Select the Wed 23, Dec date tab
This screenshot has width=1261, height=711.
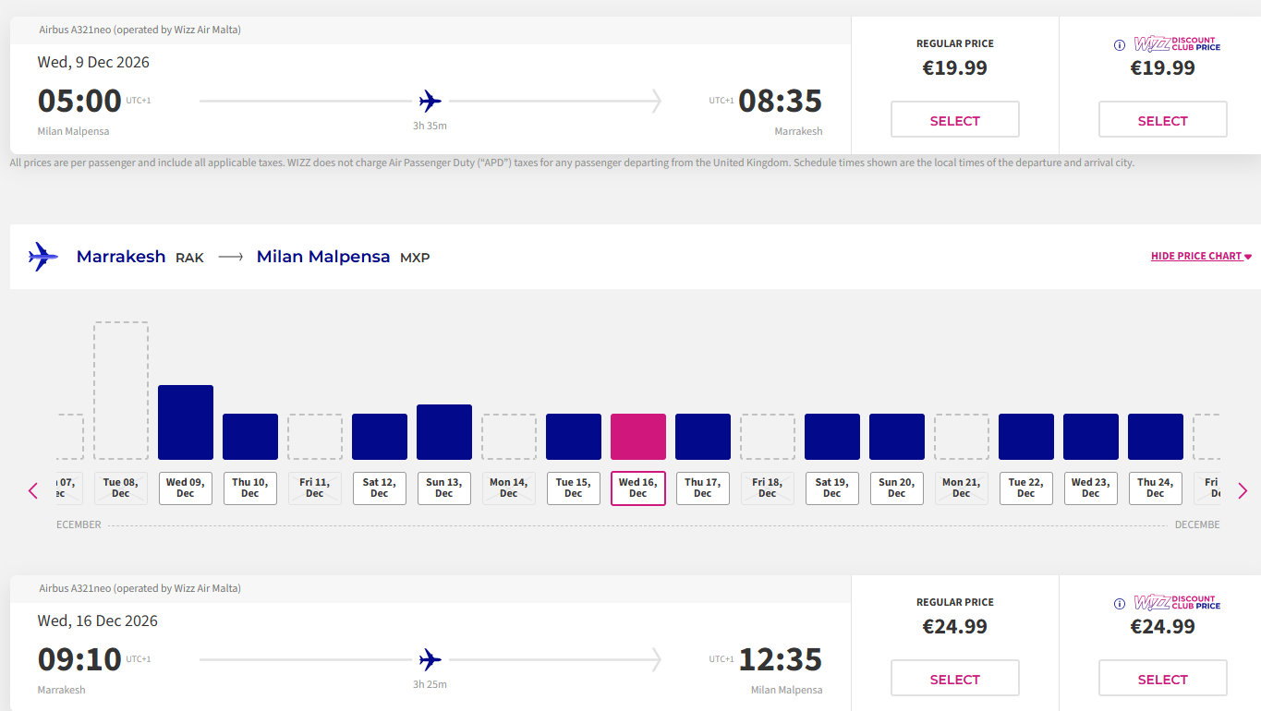[1091, 488]
